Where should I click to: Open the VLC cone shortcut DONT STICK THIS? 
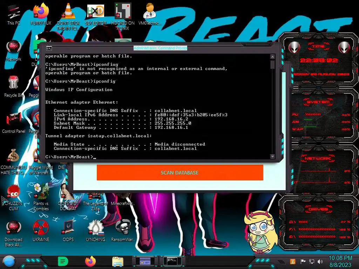[x=68, y=16]
